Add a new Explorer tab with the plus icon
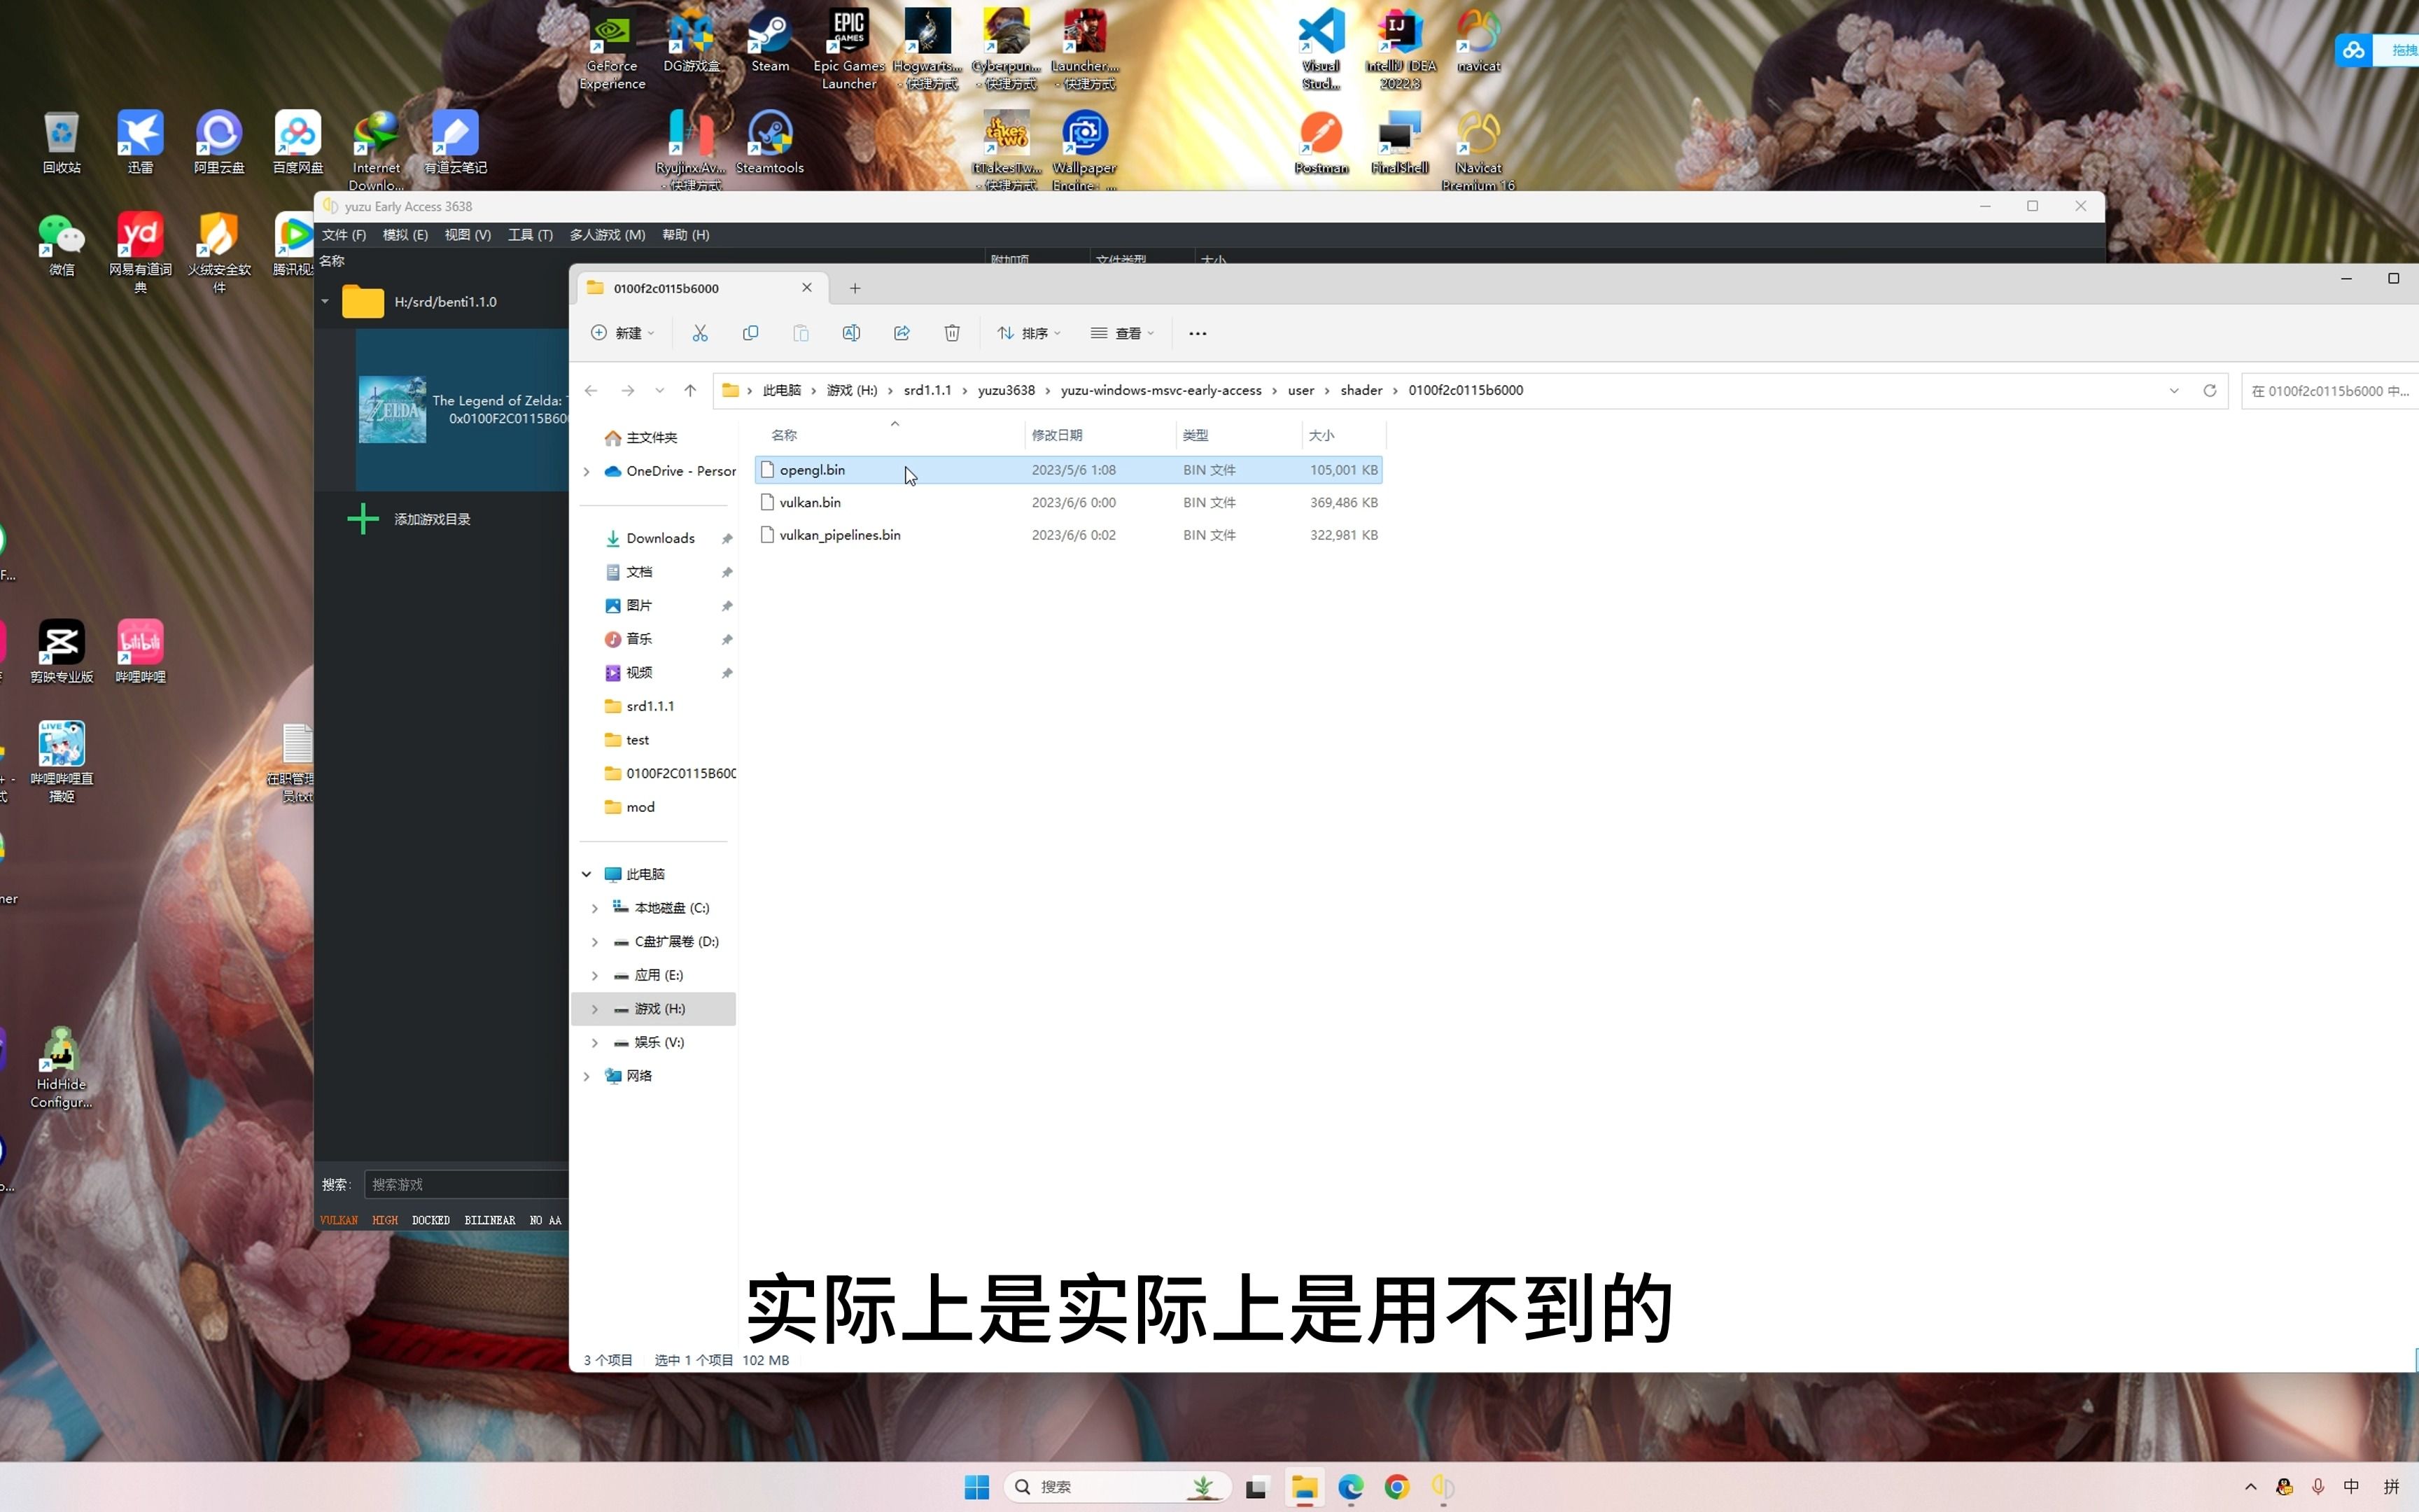 (x=855, y=288)
